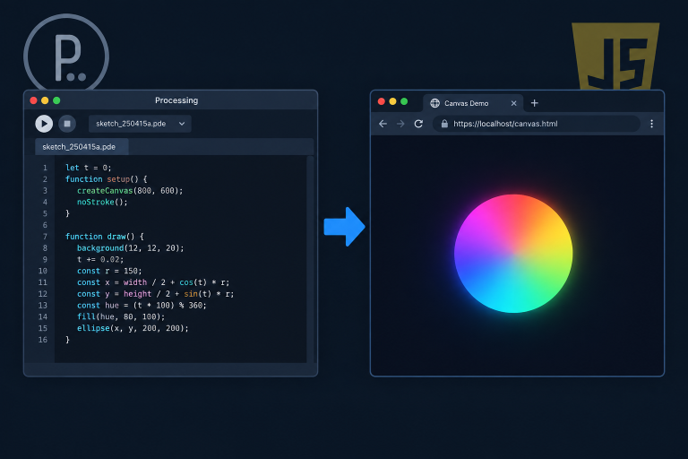Focus the localhost/canvas.html address field

click(x=537, y=124)
